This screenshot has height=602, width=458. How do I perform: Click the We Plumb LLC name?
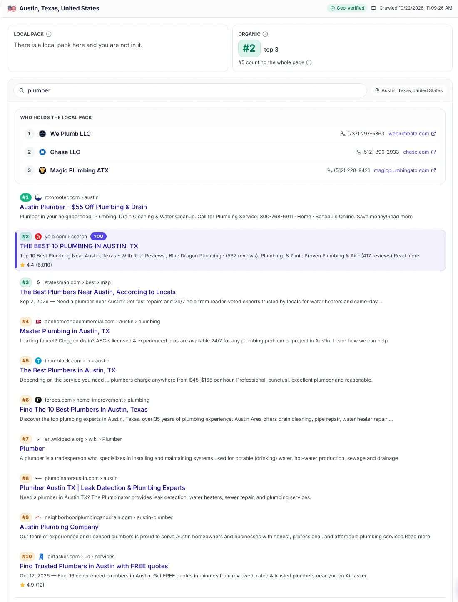coord(70,134)
